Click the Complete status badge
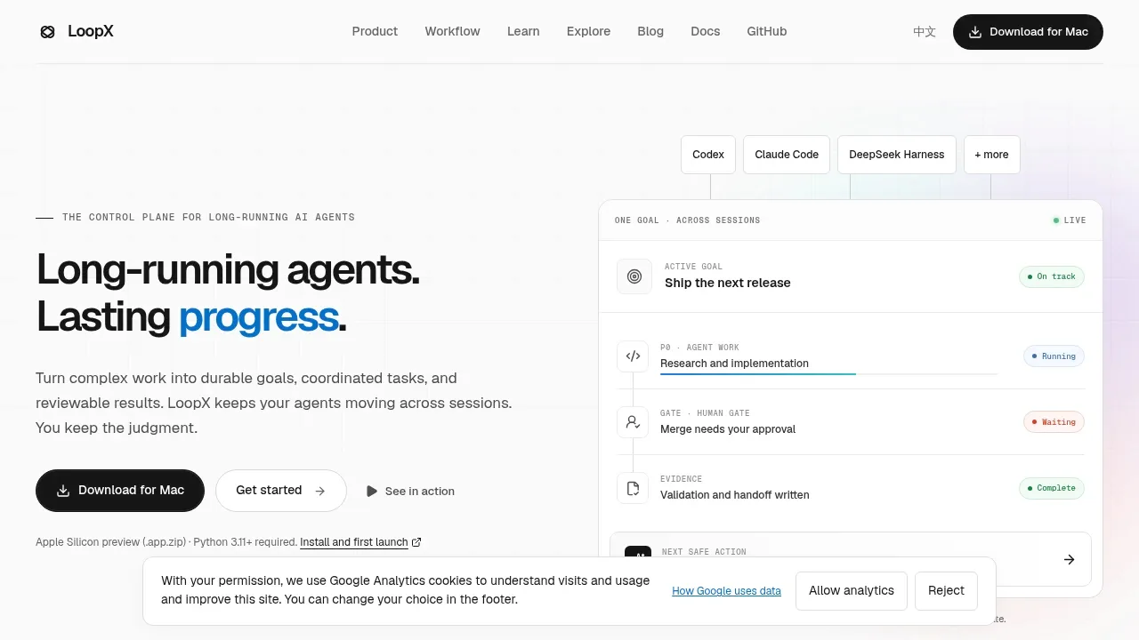Screen dimensions: 1139x640 1052,488
